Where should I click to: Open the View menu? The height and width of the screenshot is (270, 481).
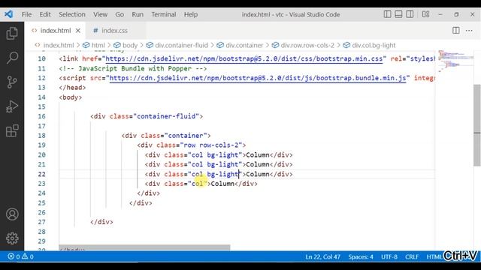point(100,14)
